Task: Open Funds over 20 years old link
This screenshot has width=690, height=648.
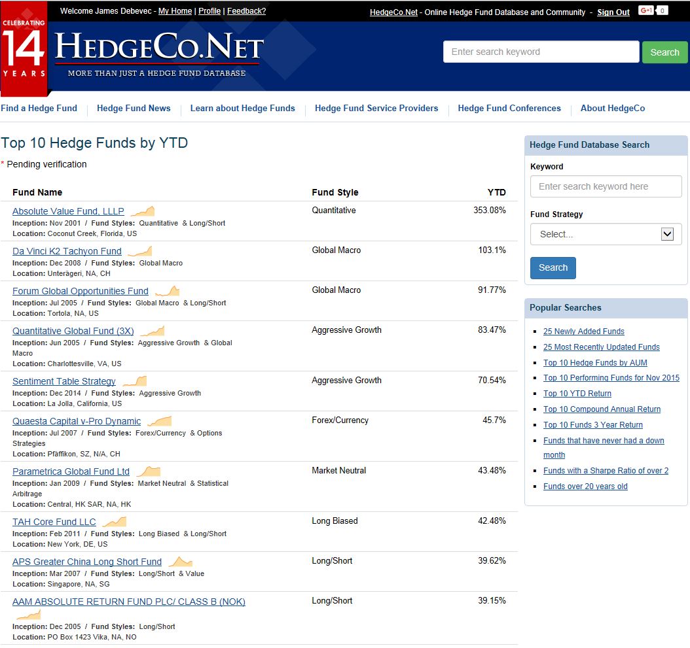Action: pyautogui.click(x=585, y=486)
